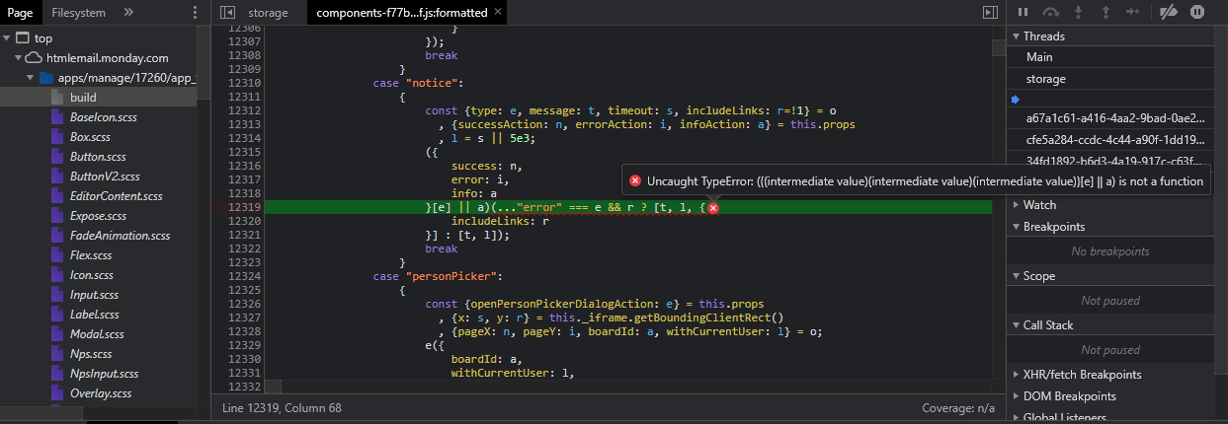Collapse the top frame tree node

(8, 38)
